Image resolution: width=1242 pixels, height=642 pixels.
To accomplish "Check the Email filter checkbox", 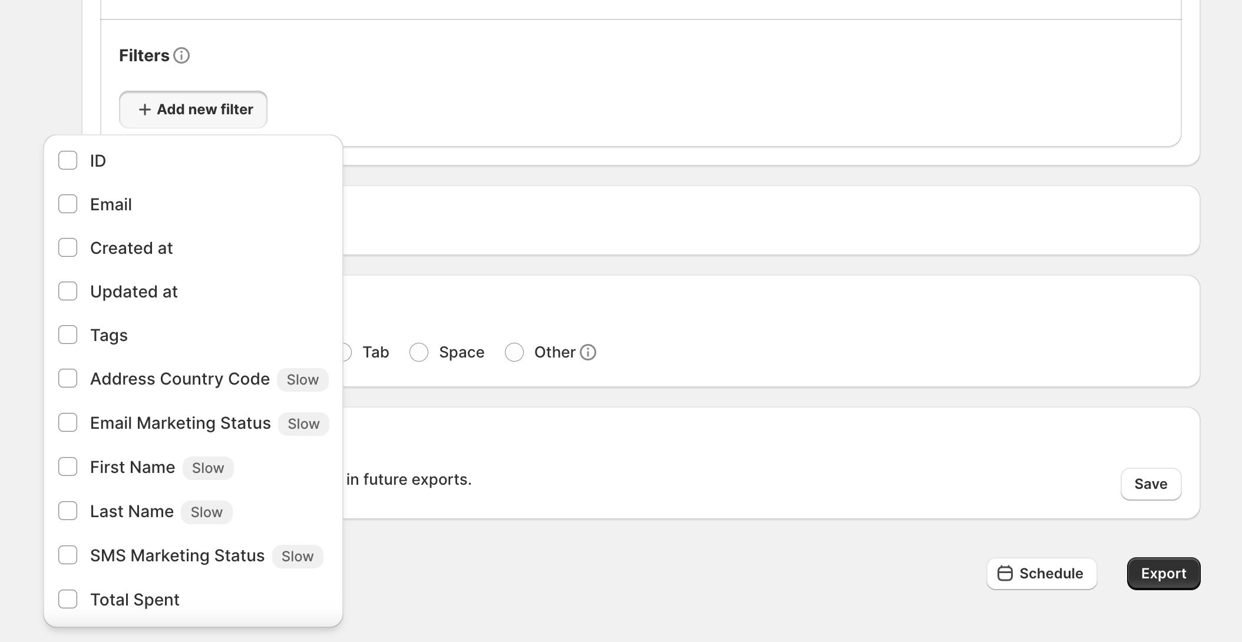I will coord(68,204).
